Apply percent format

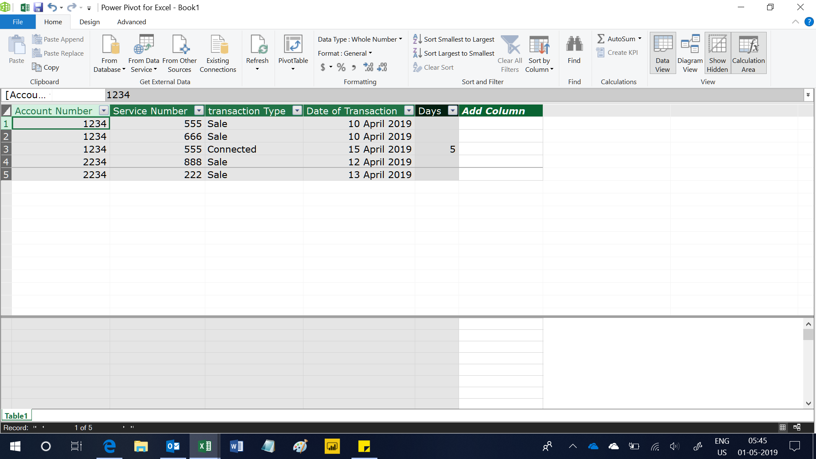click(x=341, y=67)
